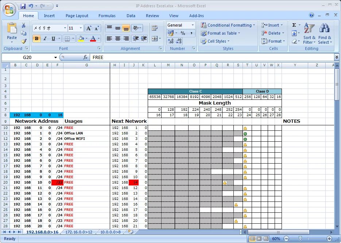
Task: Expand the Fill Color dropdown arrow
Action: [x=86, y=38]
